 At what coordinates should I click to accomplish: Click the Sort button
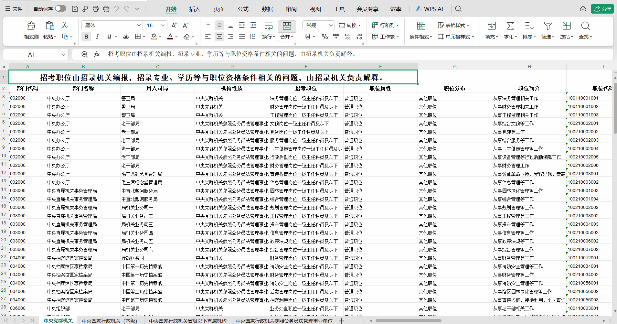click(x=529, y=30)
